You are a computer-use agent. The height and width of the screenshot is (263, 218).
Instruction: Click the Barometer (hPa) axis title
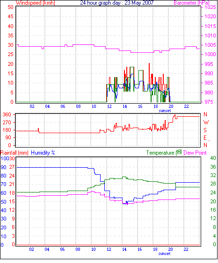[x=192, y=3]
